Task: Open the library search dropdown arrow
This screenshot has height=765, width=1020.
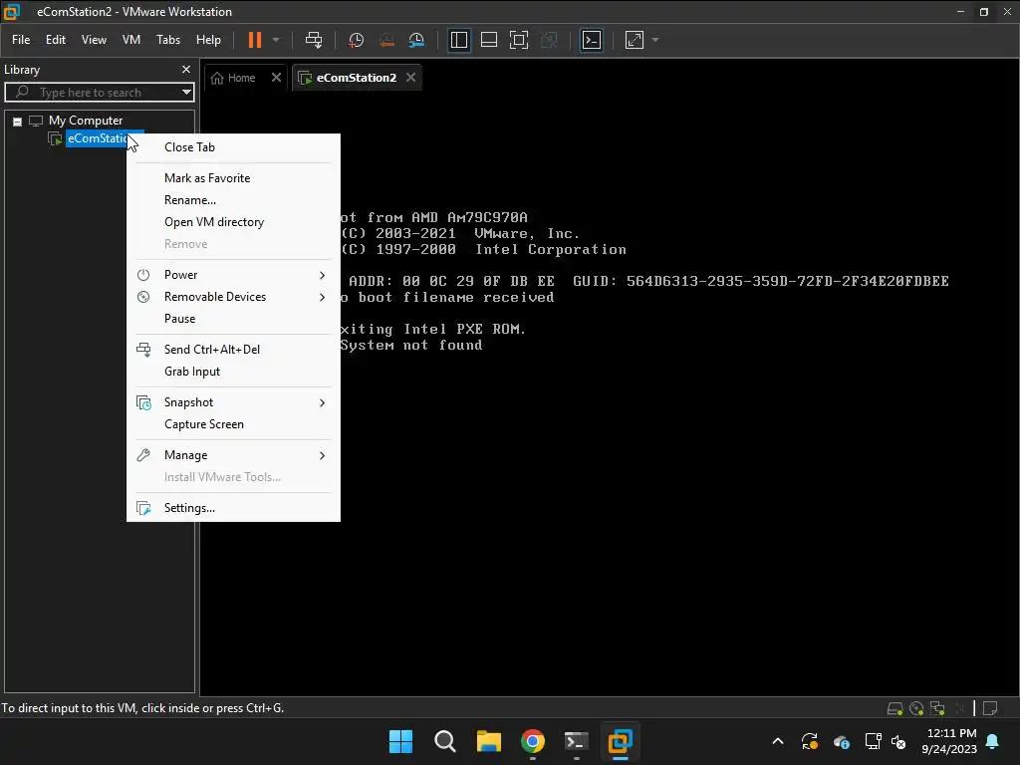Action: (x=186, y=93)
